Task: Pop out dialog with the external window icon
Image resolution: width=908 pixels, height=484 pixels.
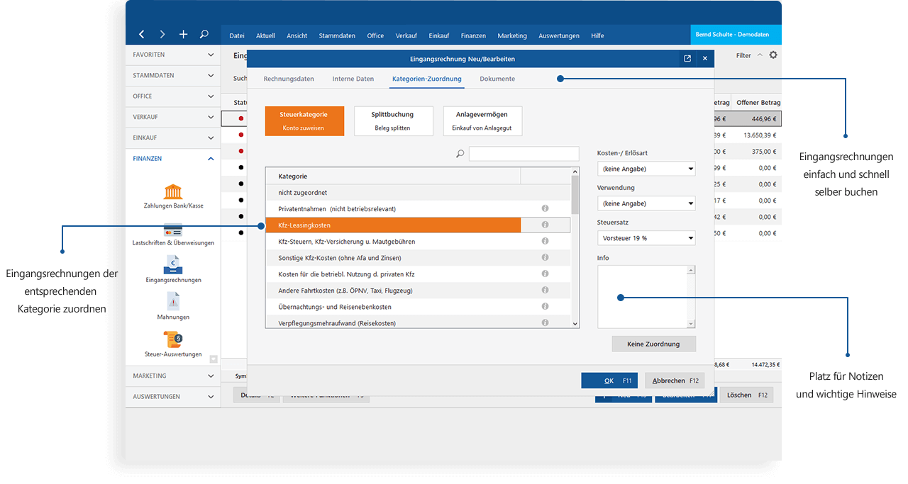Action: coord(687,59)
